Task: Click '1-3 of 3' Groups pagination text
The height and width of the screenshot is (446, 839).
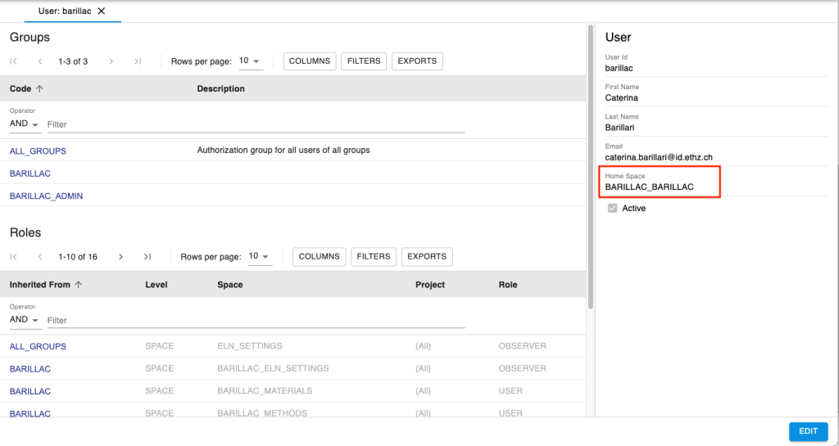Action: [73, 61]
